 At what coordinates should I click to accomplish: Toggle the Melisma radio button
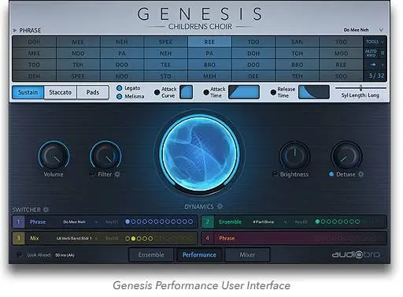pos(119,96)
